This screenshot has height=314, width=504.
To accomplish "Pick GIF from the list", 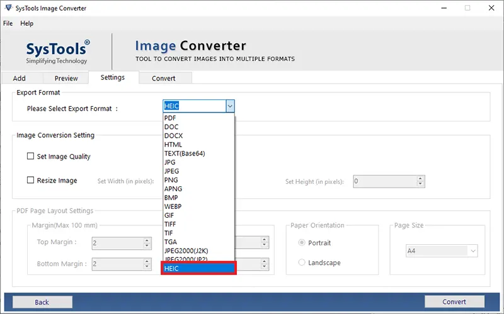I will pos(198,215).
